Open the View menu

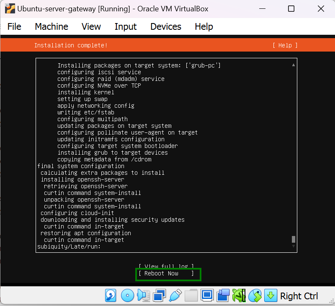[91, 26]
